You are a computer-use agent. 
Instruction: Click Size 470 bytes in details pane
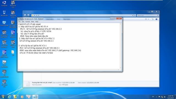pyautogui.click(x=65, y=85)
